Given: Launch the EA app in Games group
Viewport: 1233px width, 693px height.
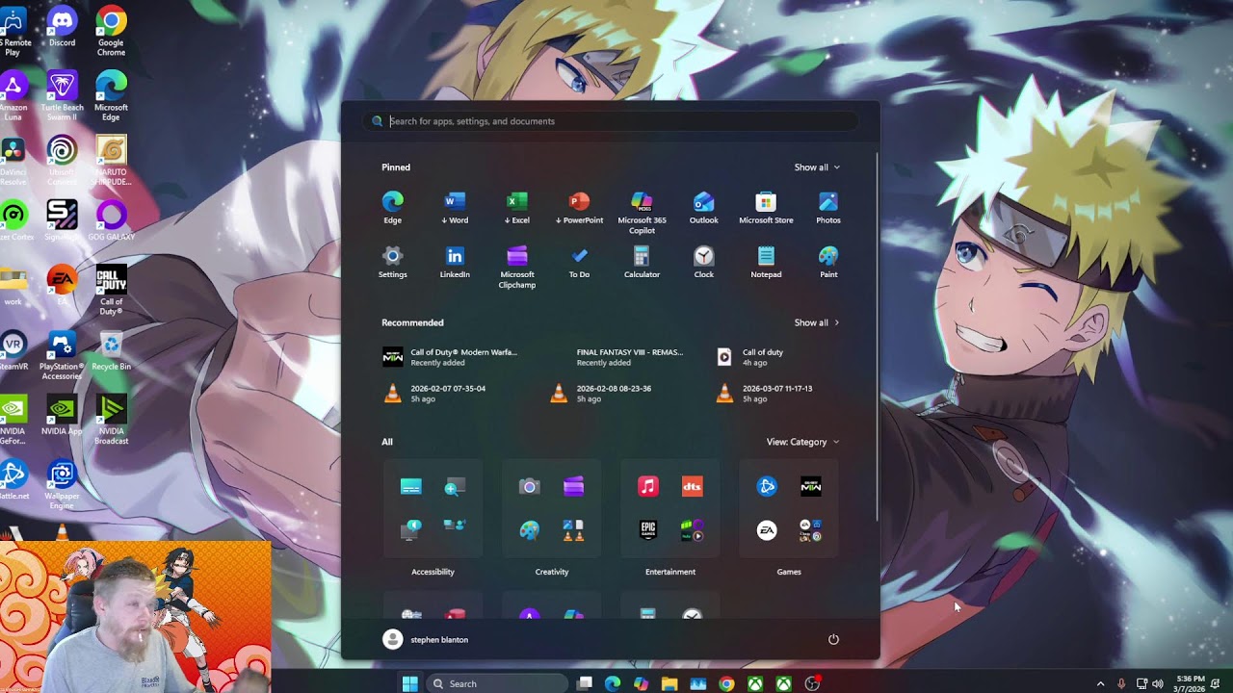Looking at the screenshot, I should tap(767, 530).
